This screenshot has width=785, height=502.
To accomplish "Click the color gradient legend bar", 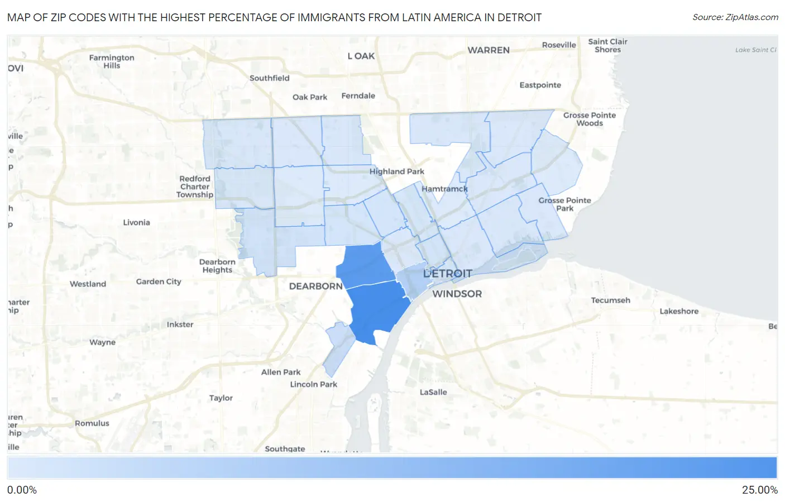I will pyautogui.click(x=392, y=467).
